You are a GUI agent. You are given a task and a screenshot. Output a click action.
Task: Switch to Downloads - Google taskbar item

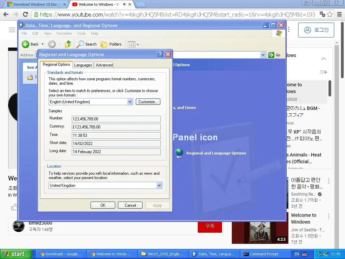click(61, 254)
